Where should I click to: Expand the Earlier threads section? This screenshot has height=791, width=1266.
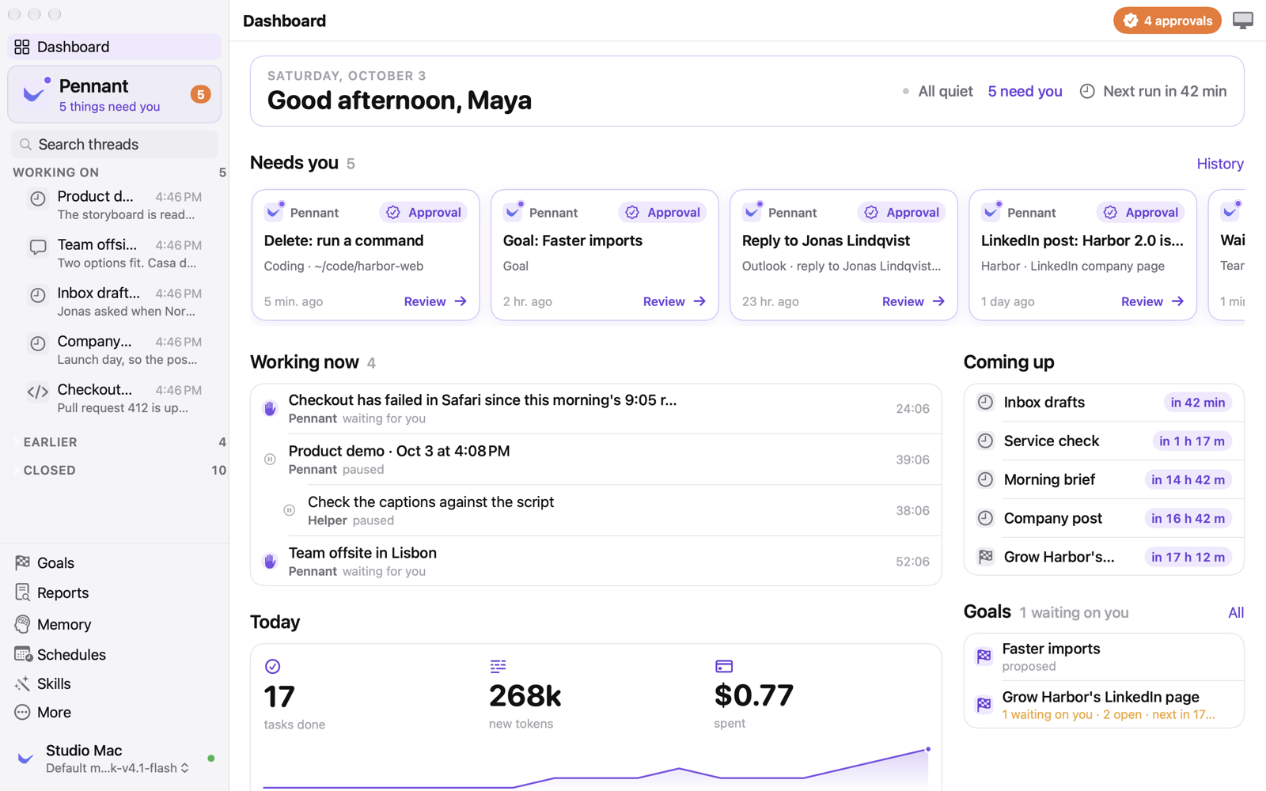tap(119, 442)
